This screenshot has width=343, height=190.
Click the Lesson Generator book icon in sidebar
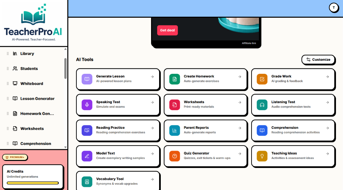click(x=15, y=99)
